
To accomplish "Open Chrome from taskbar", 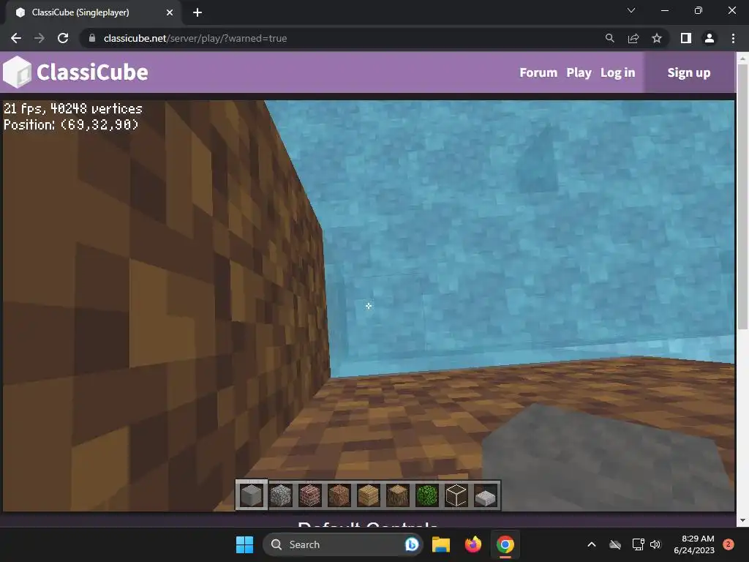I will (505, 544).
